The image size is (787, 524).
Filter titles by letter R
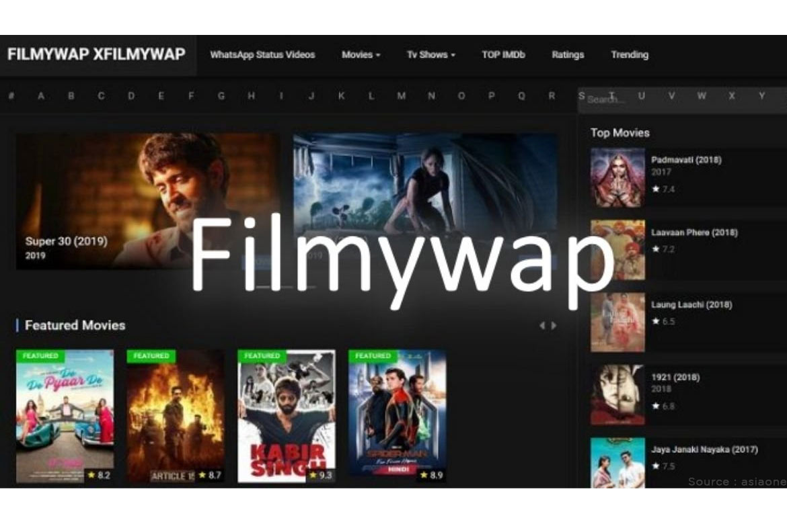tap(552, 96)
